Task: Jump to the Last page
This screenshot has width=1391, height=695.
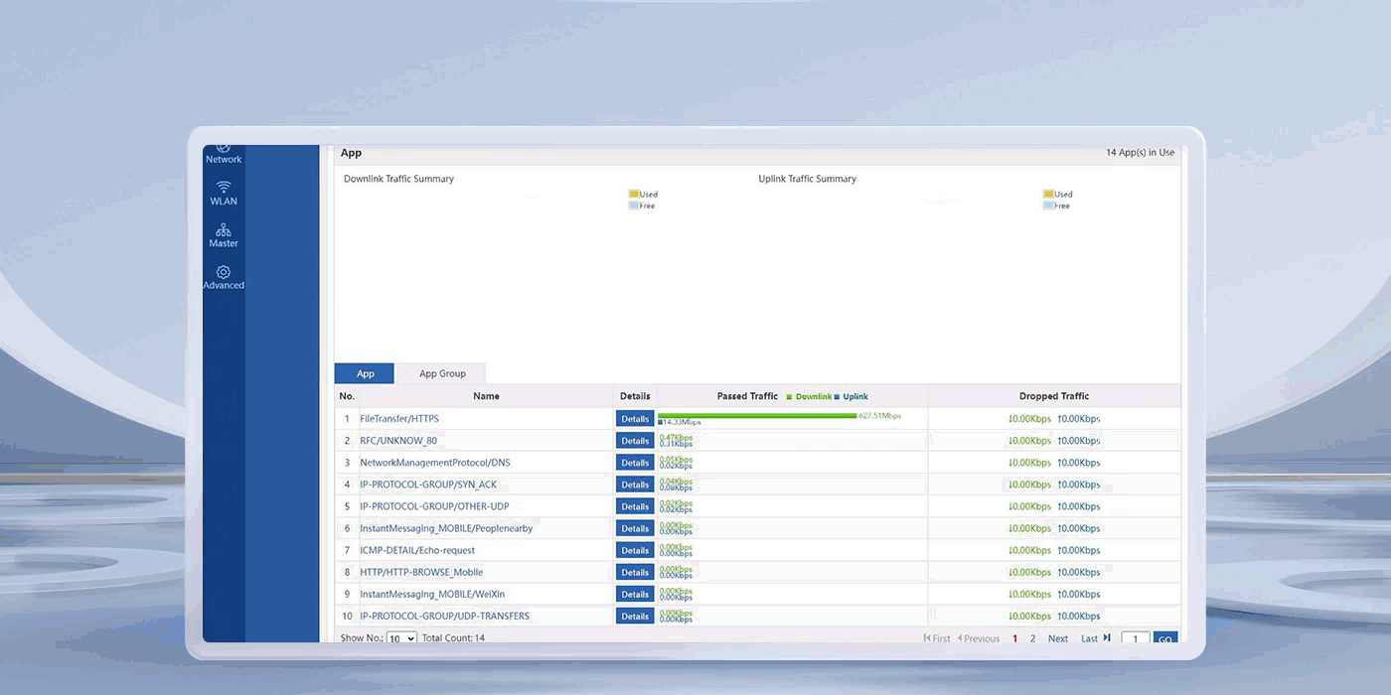Action: point(1096,638)
